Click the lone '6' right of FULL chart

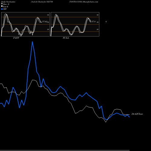[x=106, y=22]
